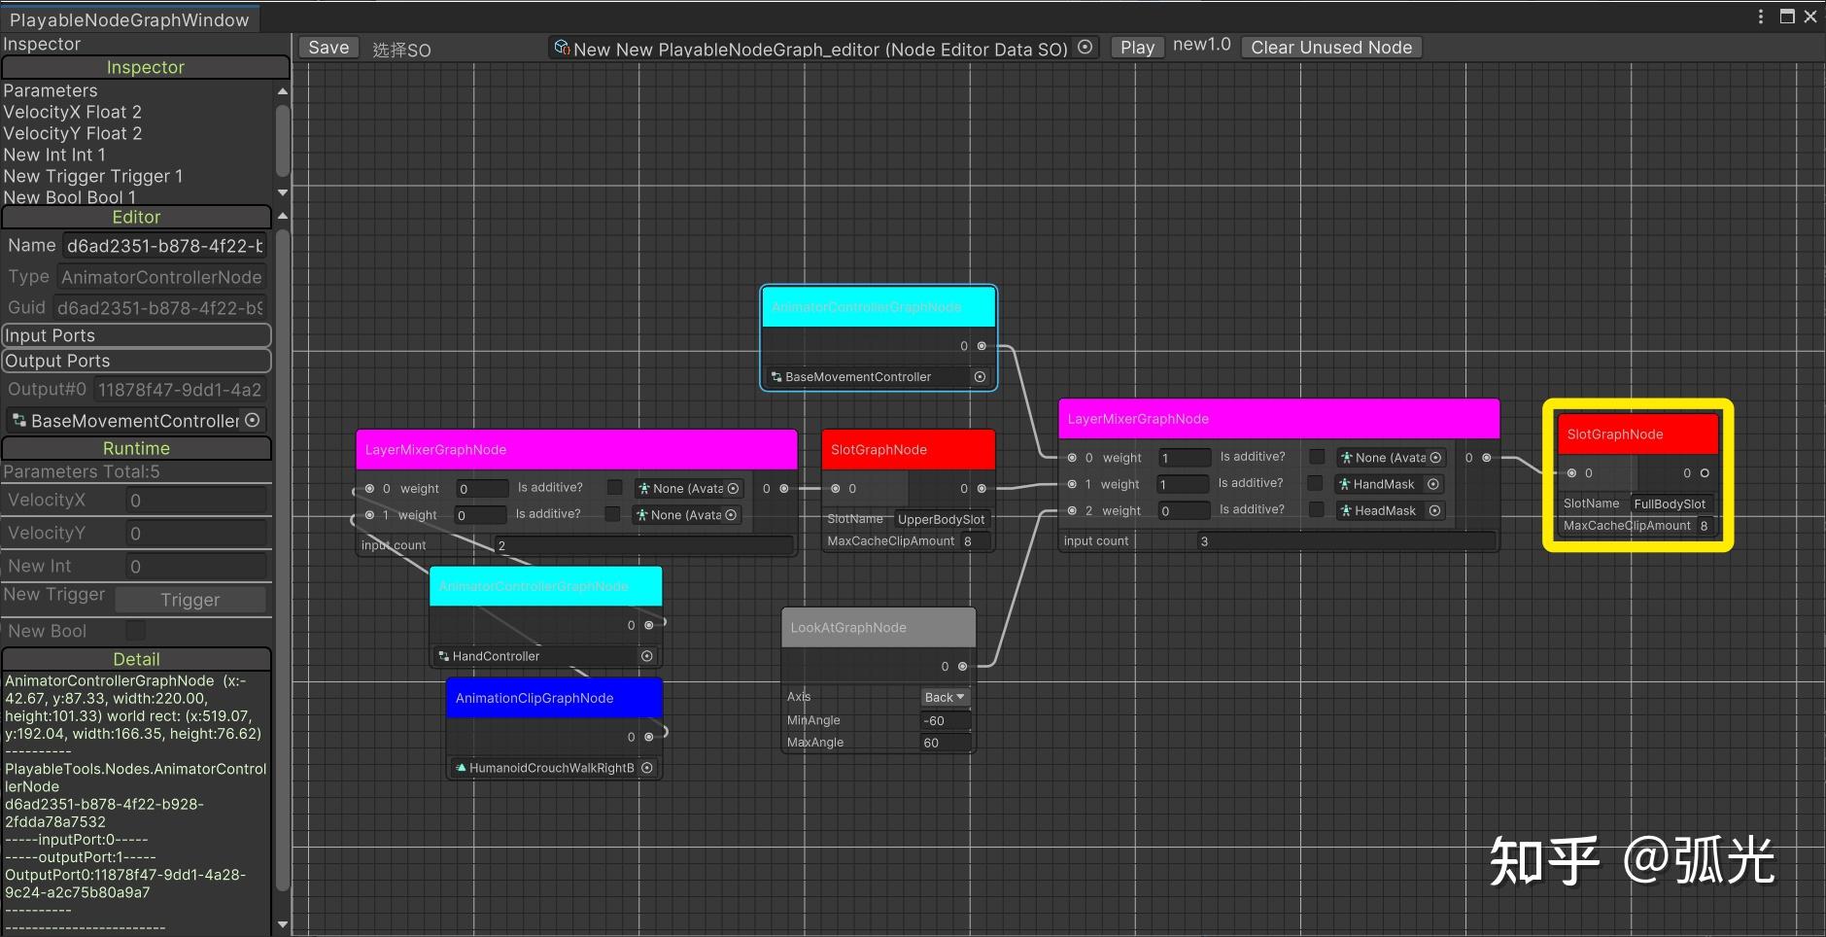Viewport: 1826px width, 937px height.
Task: Open the HeadMask avatar mask object picker
Action: (x=1432, y=510)
